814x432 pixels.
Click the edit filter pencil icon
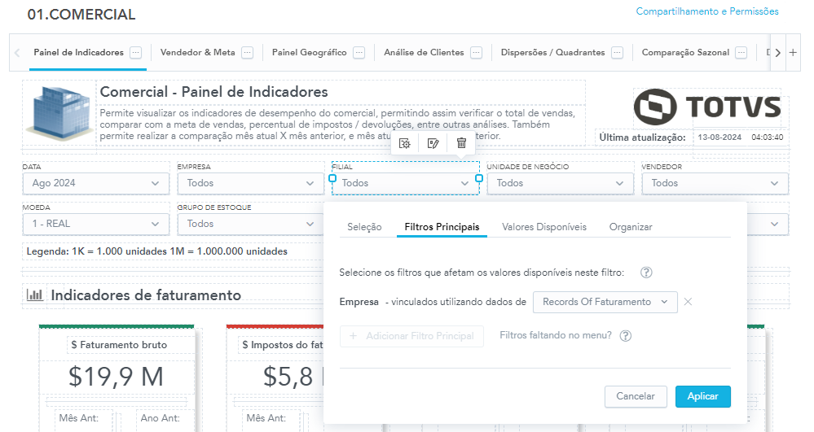433,143
